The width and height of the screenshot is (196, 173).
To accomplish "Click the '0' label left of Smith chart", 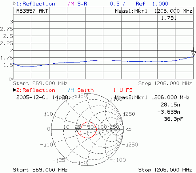I will [49, 129].
